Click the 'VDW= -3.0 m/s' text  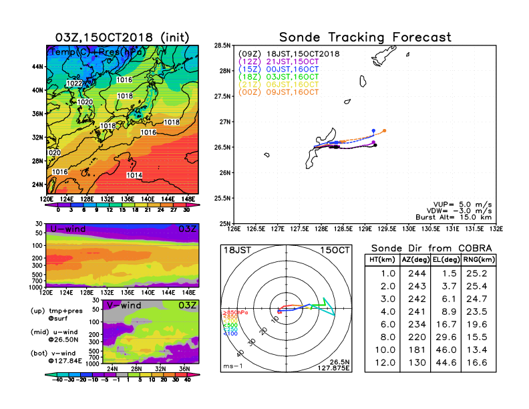point(459,211)
